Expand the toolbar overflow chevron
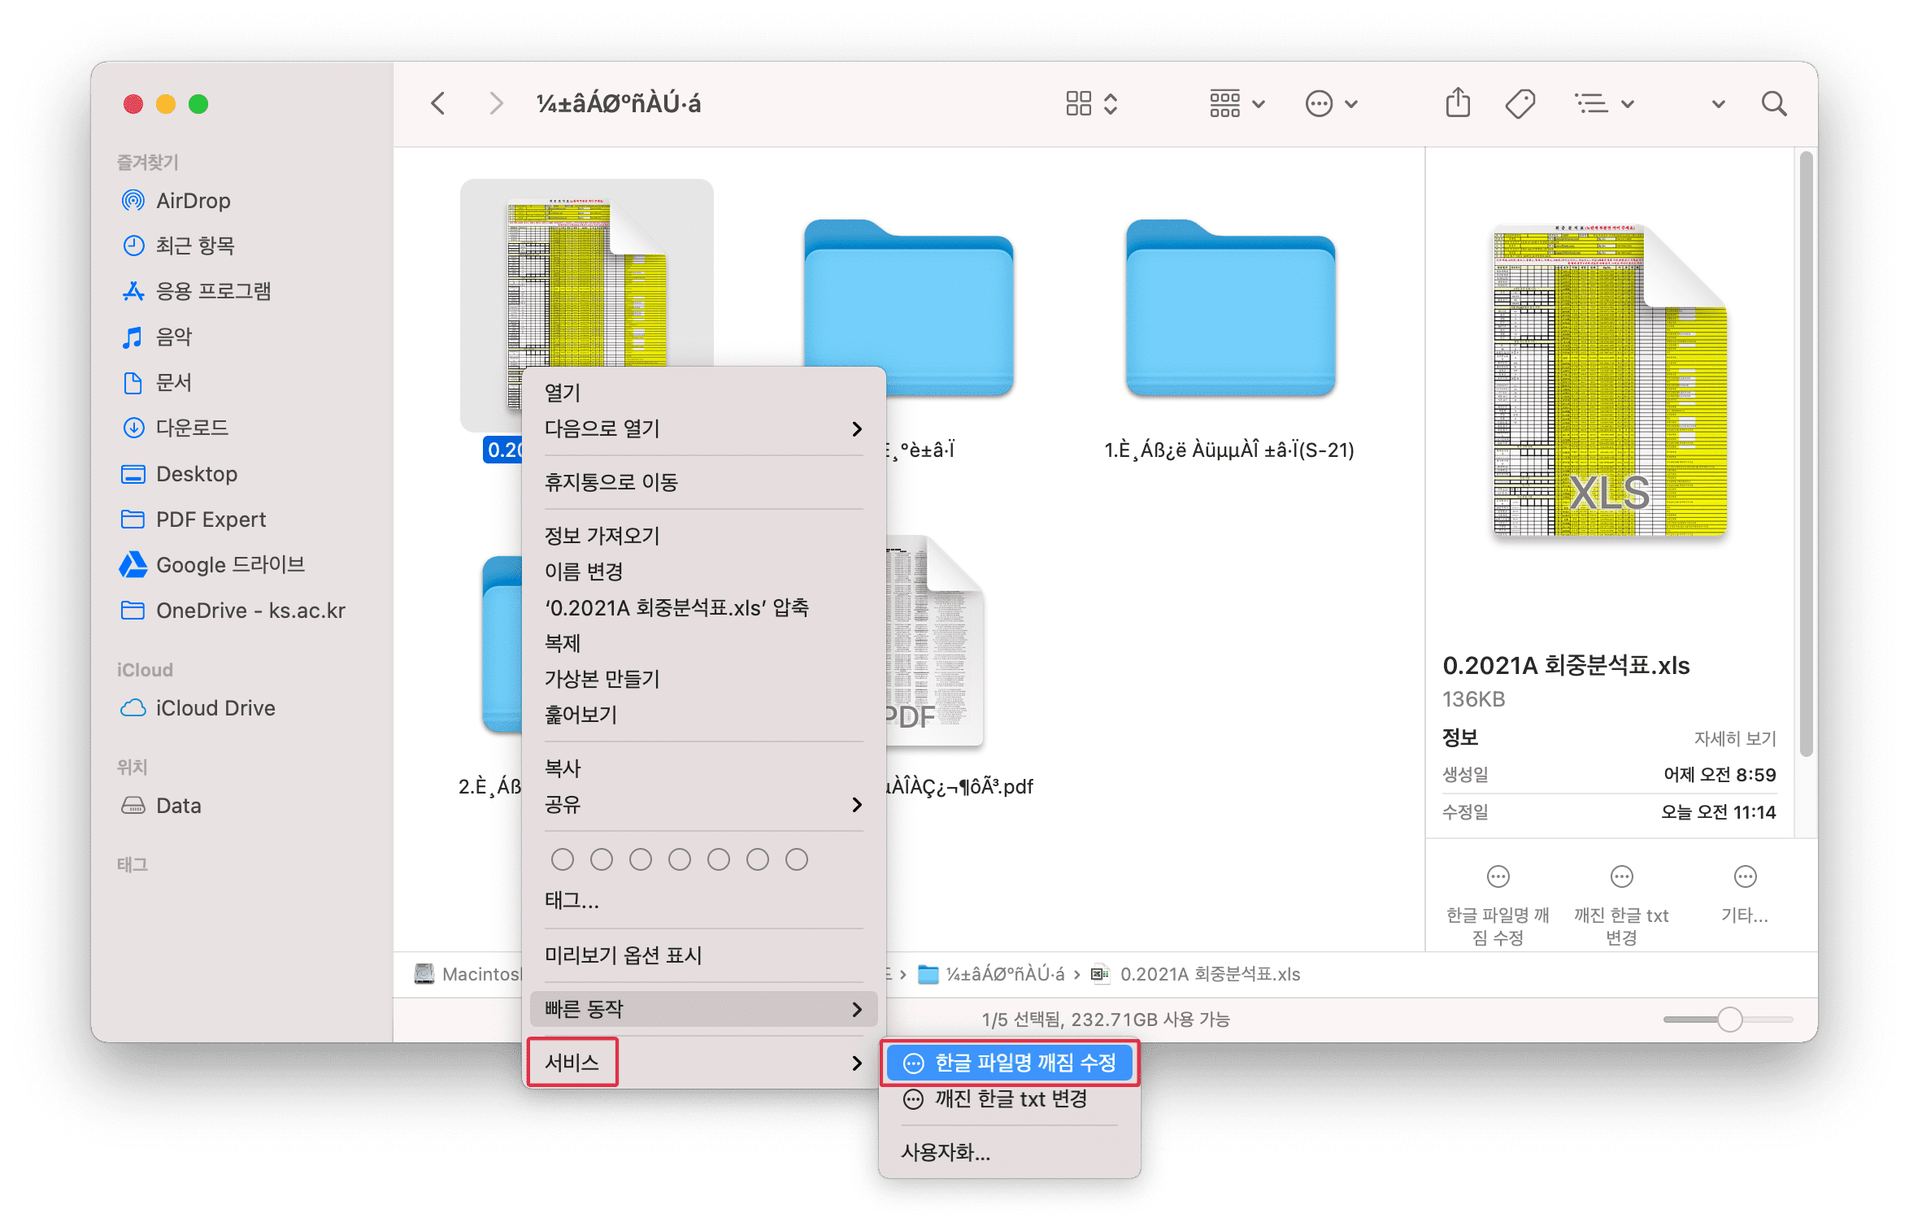 (x=1718, y=104)
